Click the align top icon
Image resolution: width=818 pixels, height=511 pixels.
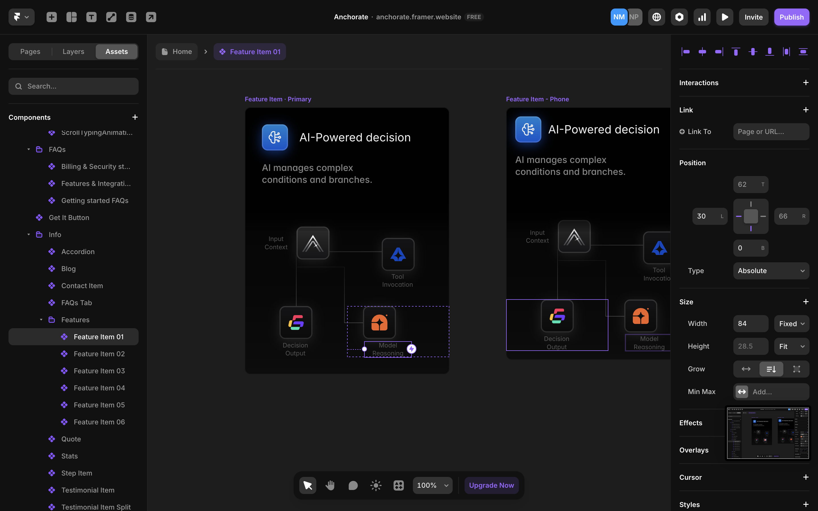pyautogui.click(x=736, y=52)
